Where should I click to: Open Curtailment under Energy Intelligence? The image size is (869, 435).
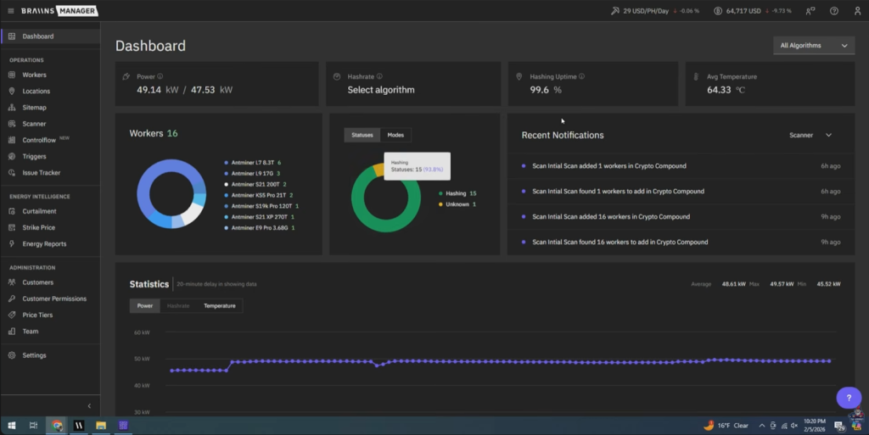pyautogui.click(x=39, y=211)
